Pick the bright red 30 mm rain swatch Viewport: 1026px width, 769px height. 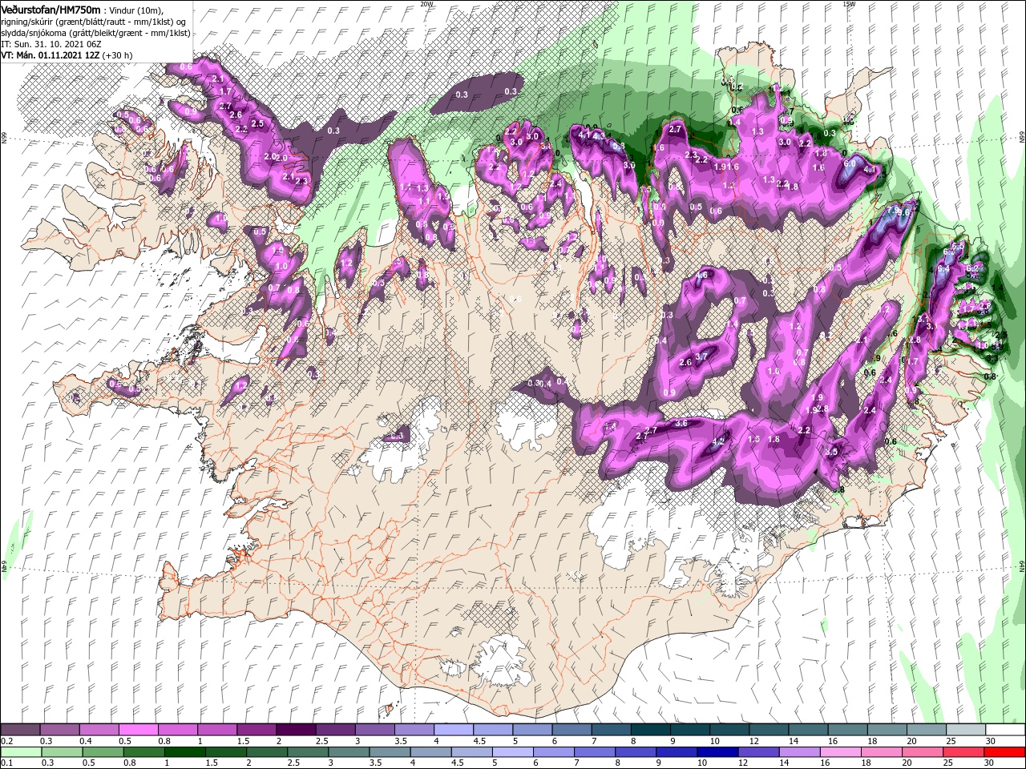(x=1004, y=752)
